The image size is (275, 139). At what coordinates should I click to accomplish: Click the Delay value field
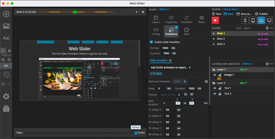click(x=161, y=89)
